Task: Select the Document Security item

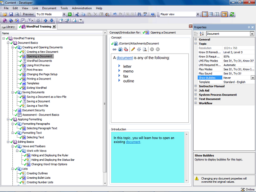Action: click(x=34, y=110)
